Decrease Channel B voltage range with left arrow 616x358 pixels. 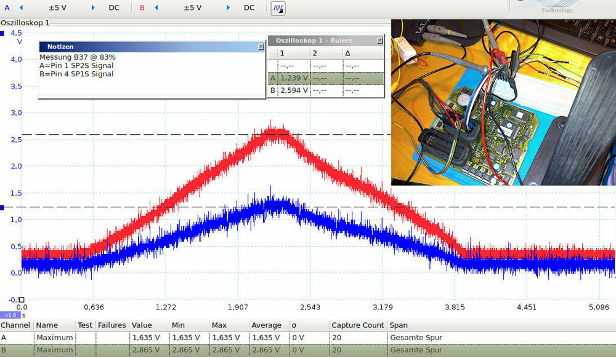(156, 8)
